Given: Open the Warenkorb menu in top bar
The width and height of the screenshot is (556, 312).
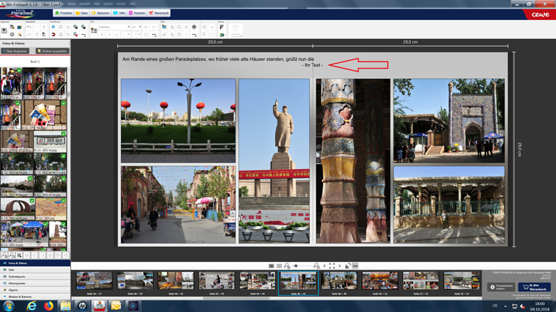Looking at the screenshot, I should click(159, 13).
